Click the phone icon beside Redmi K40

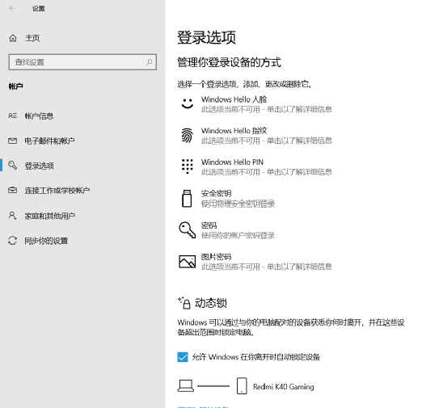click(242, 386)
